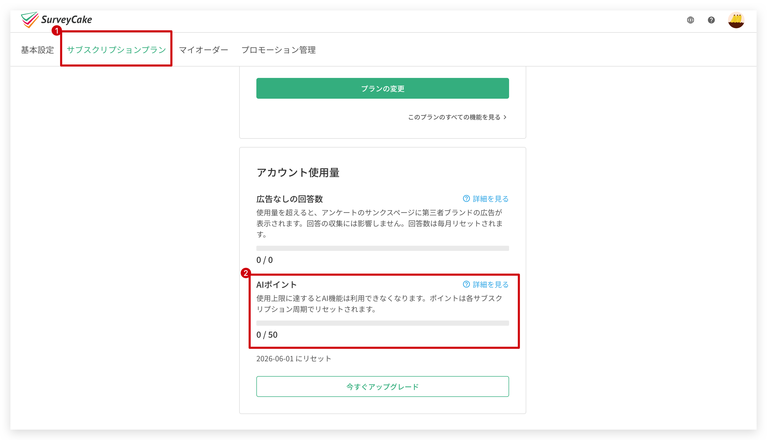Open the user avatar menu
The image size is (767, 440).
tap(736, 20)
